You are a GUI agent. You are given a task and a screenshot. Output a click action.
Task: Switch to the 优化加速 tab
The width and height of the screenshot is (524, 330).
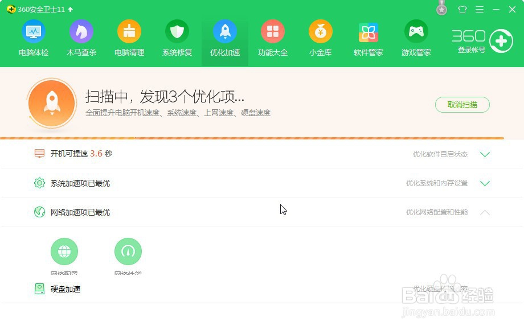(225, 38)
